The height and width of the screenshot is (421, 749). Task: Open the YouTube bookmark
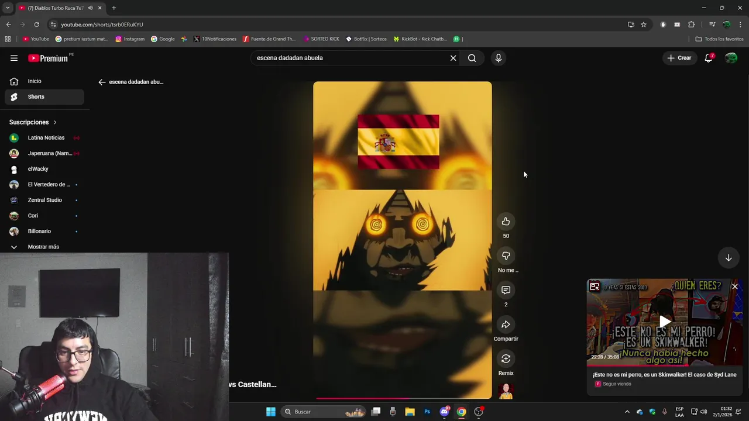pos(36,39)
